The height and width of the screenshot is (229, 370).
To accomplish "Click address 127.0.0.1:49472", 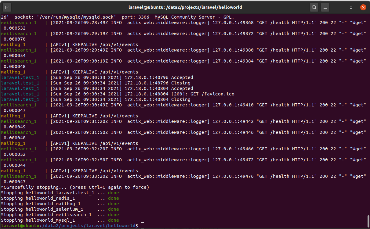I will 233,160.
